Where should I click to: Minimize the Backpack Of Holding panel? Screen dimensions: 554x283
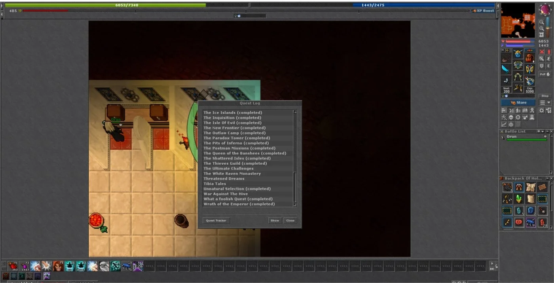tap(547, 179)
